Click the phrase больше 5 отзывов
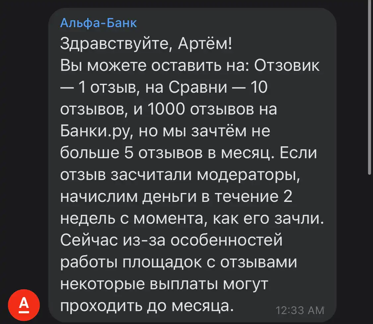The height and width of the screenshot is (324, 373). [x=131, y=153]
